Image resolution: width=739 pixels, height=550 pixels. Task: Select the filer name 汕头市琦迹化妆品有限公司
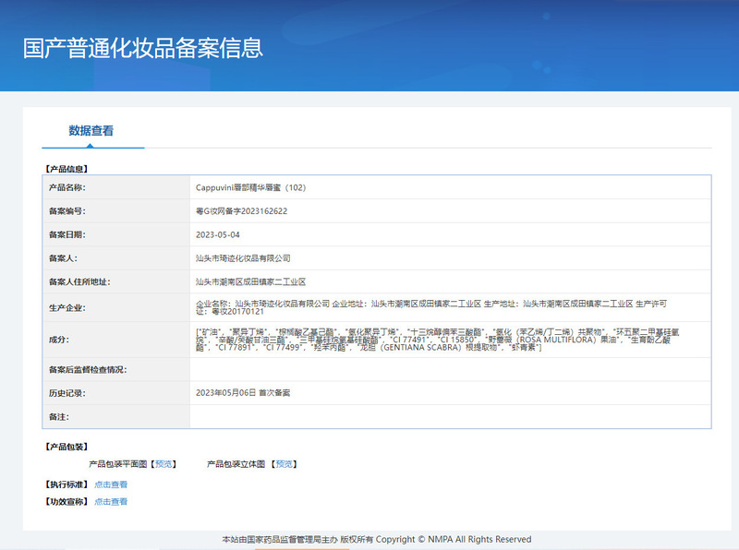click(243, 258)
